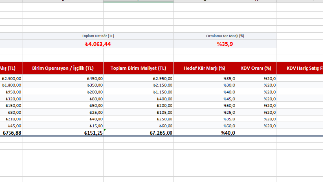323x182 pixels.
Task: Select the ₺450,00 operation cost cell
Action: pos(63,78)
